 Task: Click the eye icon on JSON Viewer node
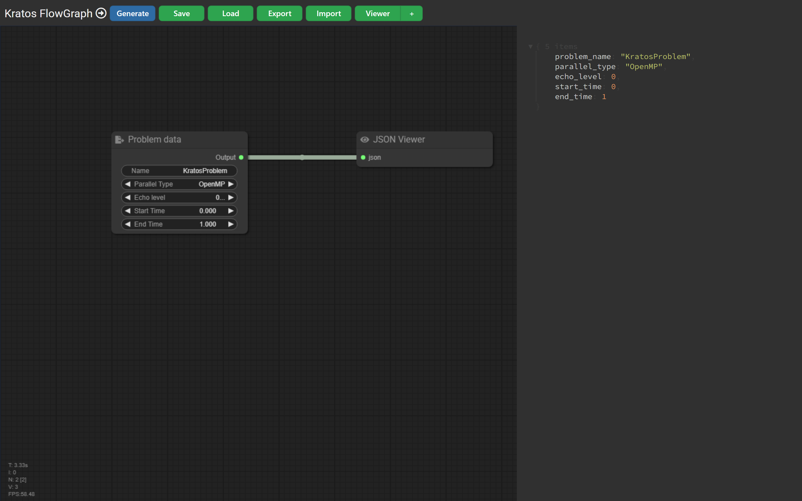(x=365, y=139)
